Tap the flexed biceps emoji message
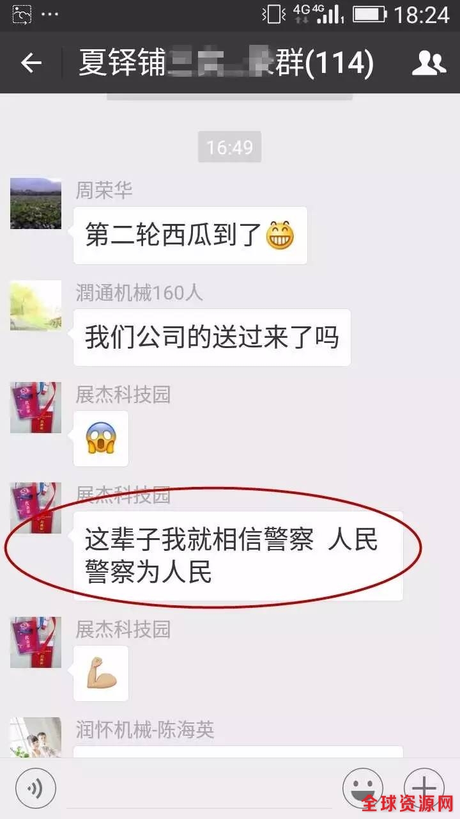The height and width of the screenshot is (819, 460). [x=101, y=673]
